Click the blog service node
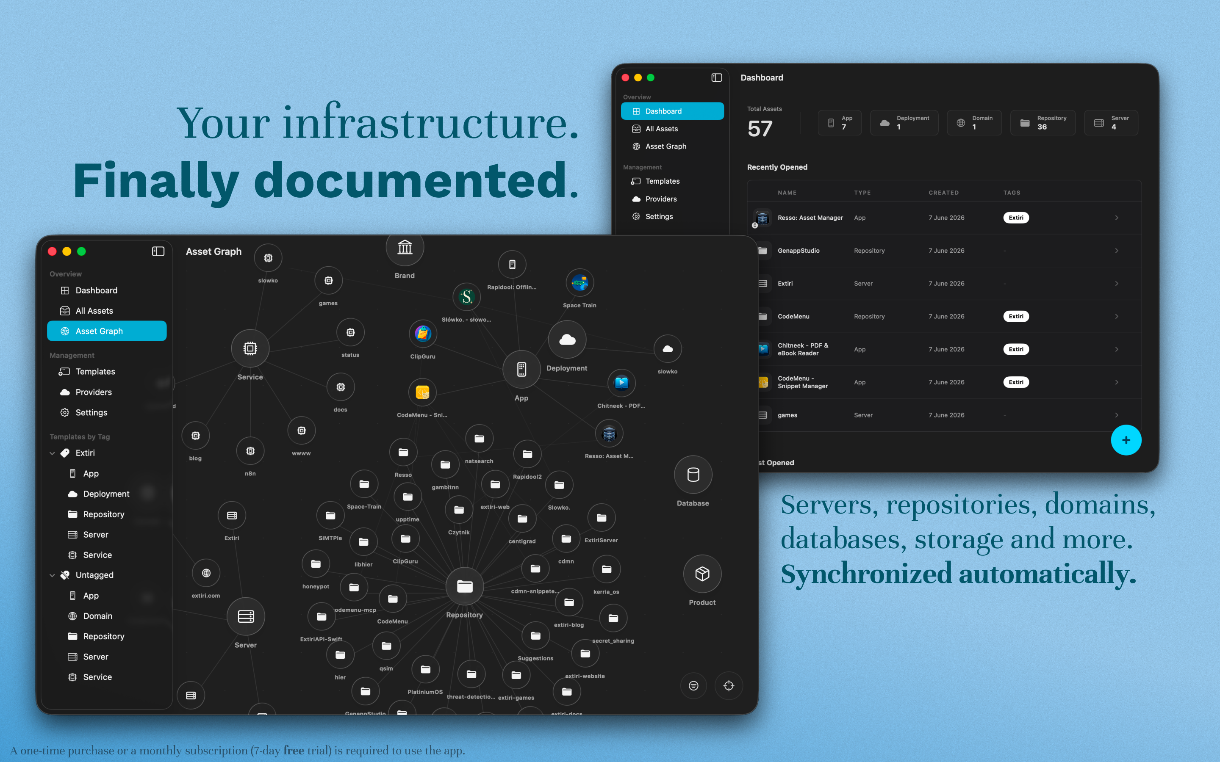This screenshot has height=762, width=1220. click(x=196, y=436)
